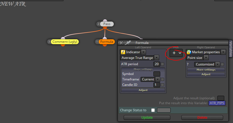Click the red Delete button
The image size is (233, 123).
tap(202, 118)
